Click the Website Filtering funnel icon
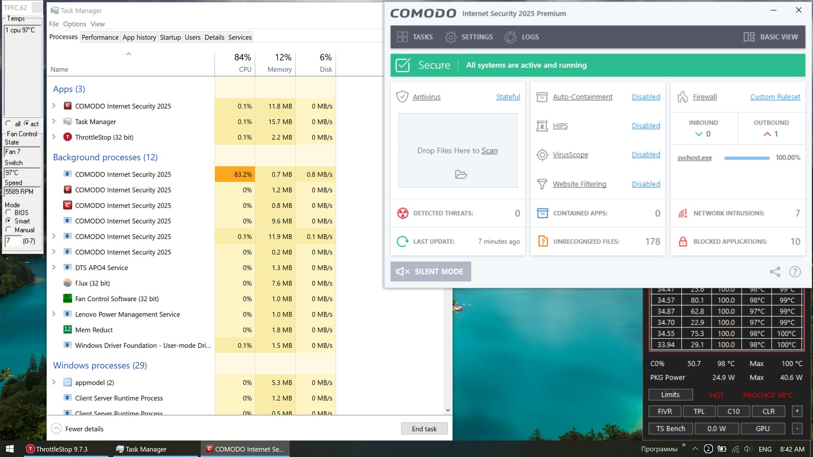The image size is (813, 457). (542, 184)
